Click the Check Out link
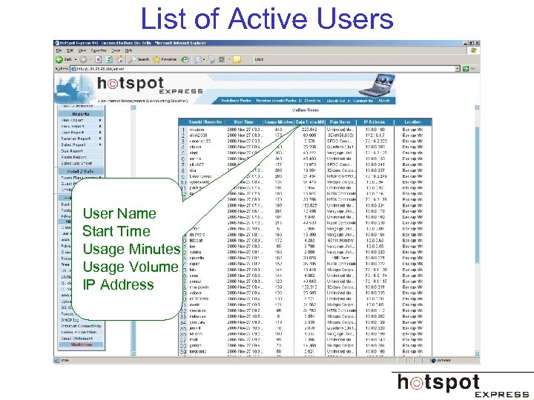This screenshot has width=534, height=400. [336, 101]
